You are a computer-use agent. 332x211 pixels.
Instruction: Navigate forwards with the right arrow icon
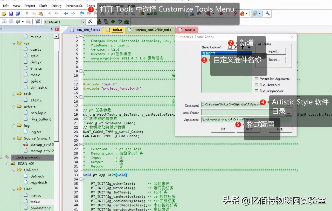tap(73, 14)
